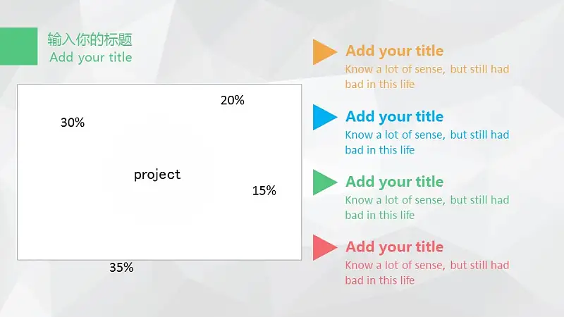This screenshot has width=564, height=317.
Task: Click the 30% data label
Action: tap(73, 123)
